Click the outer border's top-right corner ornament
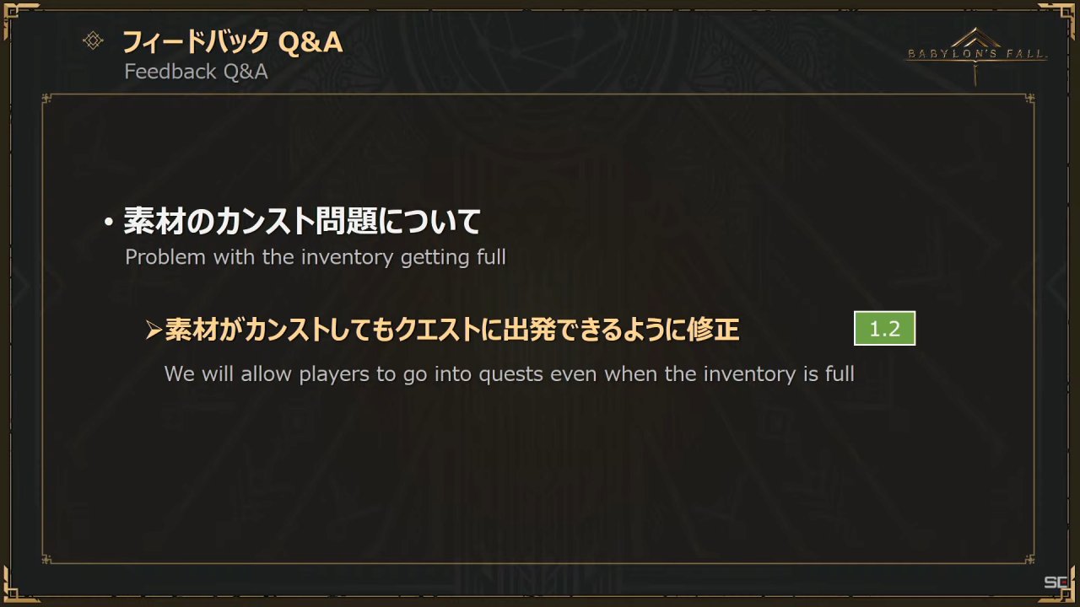This screenshot has height=607, width=1080. coord(1067,12)
